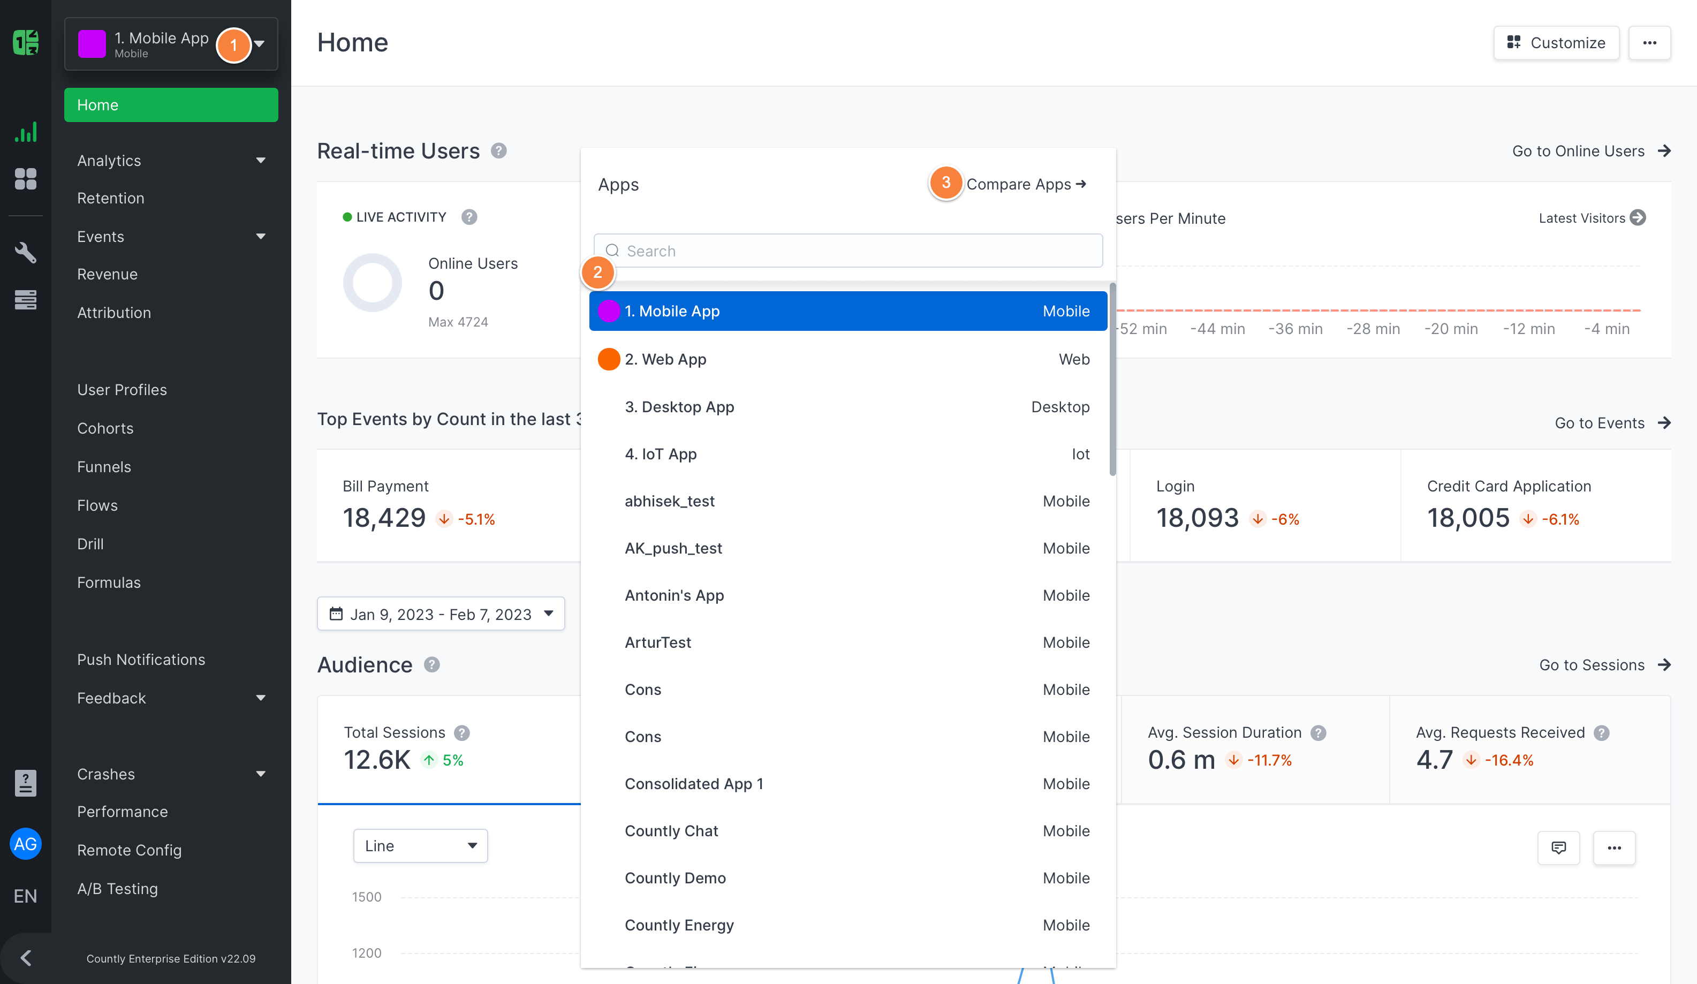Image resolution: width=1697 pixels, height=984 pixels.
Task: Expand the Events menu section
Action: [x=261, y=237]
